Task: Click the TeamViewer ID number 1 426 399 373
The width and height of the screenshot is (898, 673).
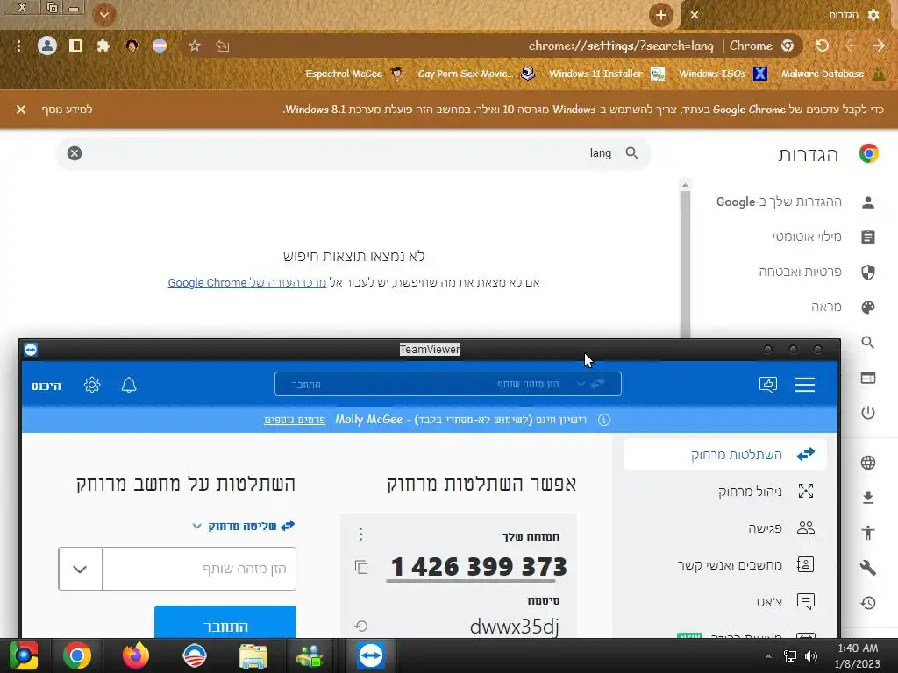Action: click(479, 567)
